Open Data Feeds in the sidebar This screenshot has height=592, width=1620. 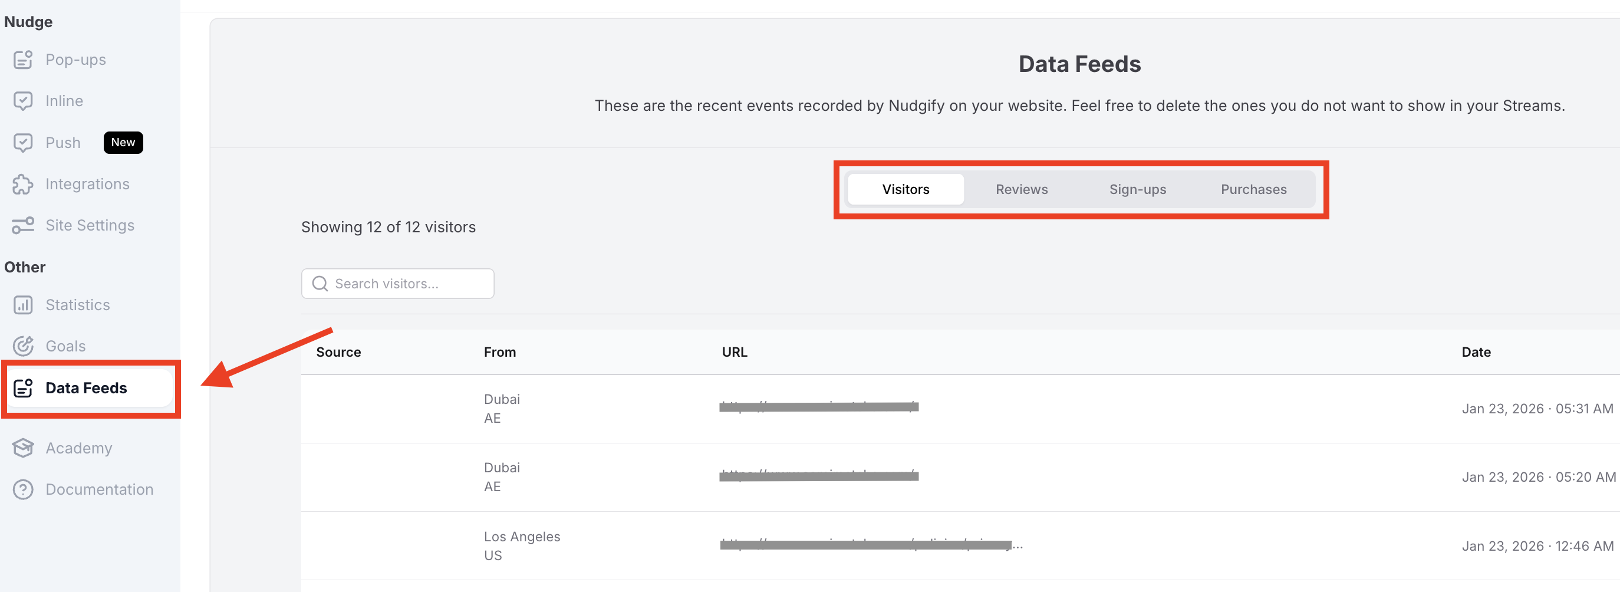[86, 388]
